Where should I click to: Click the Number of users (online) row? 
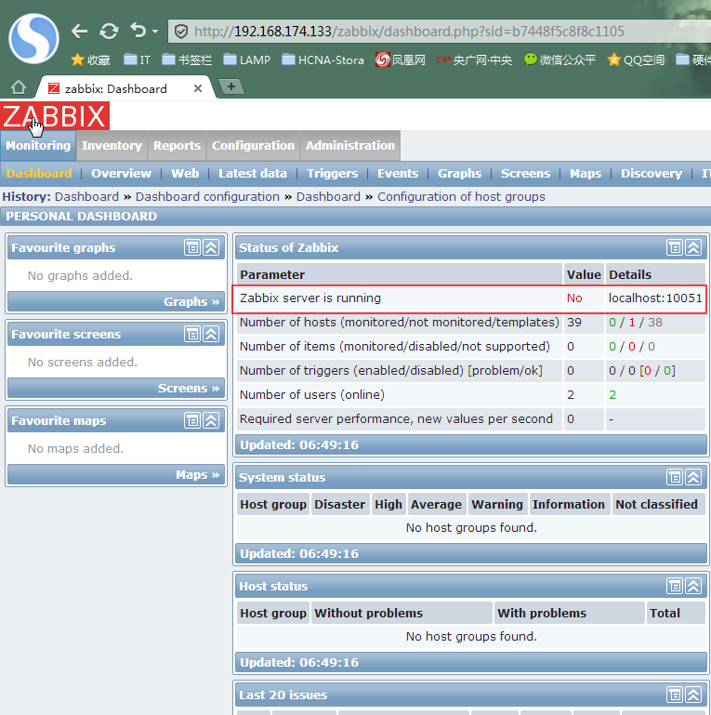[x=471, y=394]
